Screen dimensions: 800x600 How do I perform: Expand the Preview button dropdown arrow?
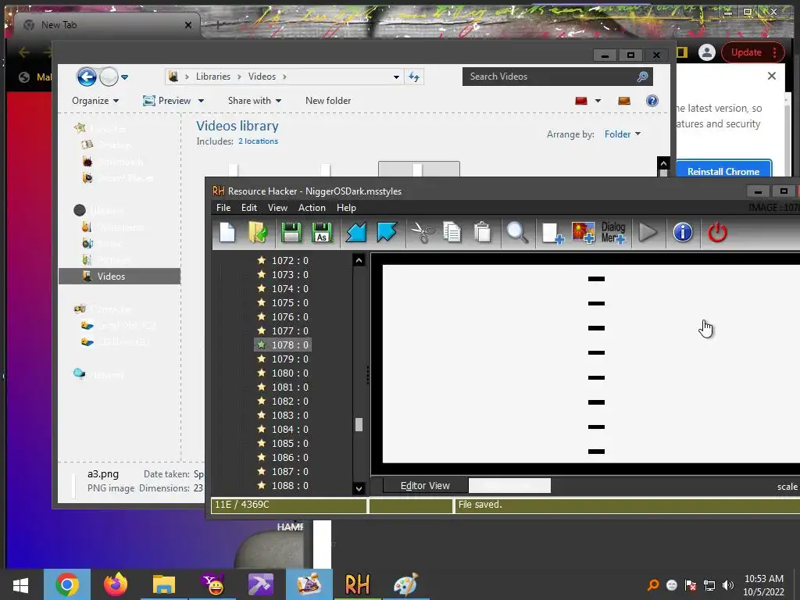(201, 101)
